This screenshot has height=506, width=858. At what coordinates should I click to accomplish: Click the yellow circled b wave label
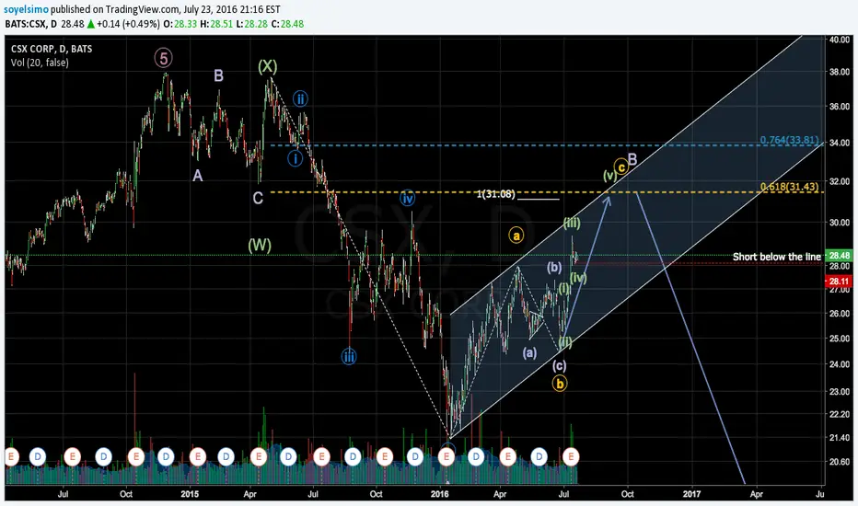tap(559, 384)
